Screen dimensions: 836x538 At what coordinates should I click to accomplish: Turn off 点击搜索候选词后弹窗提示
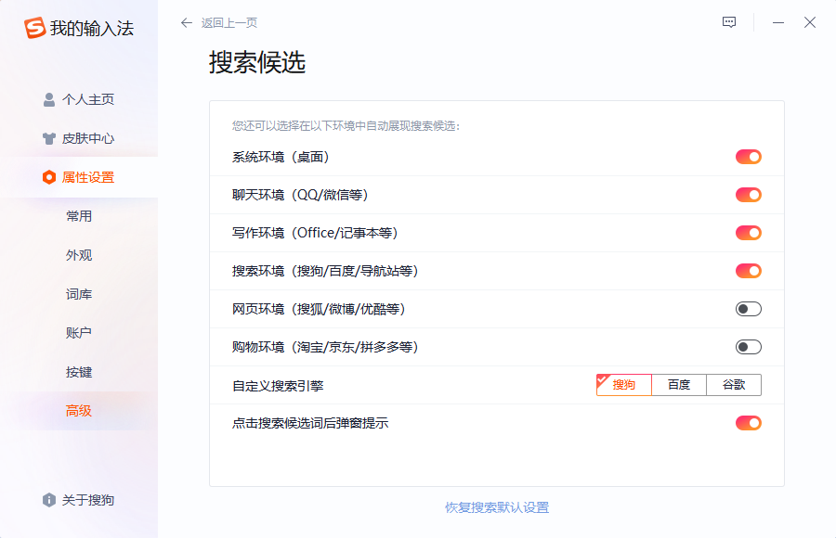point(747,422)
